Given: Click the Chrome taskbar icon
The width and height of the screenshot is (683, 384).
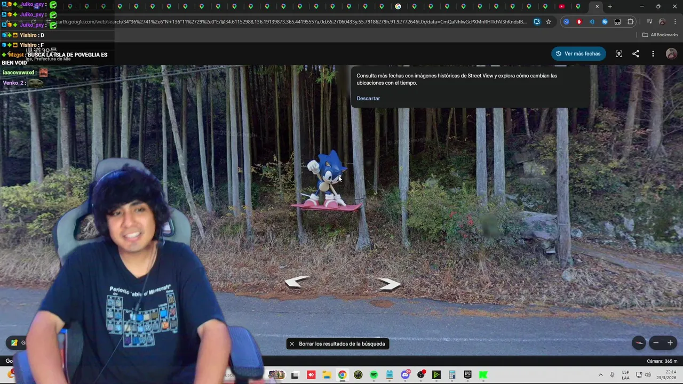Looking at the screenshot, I should point(342,375).
